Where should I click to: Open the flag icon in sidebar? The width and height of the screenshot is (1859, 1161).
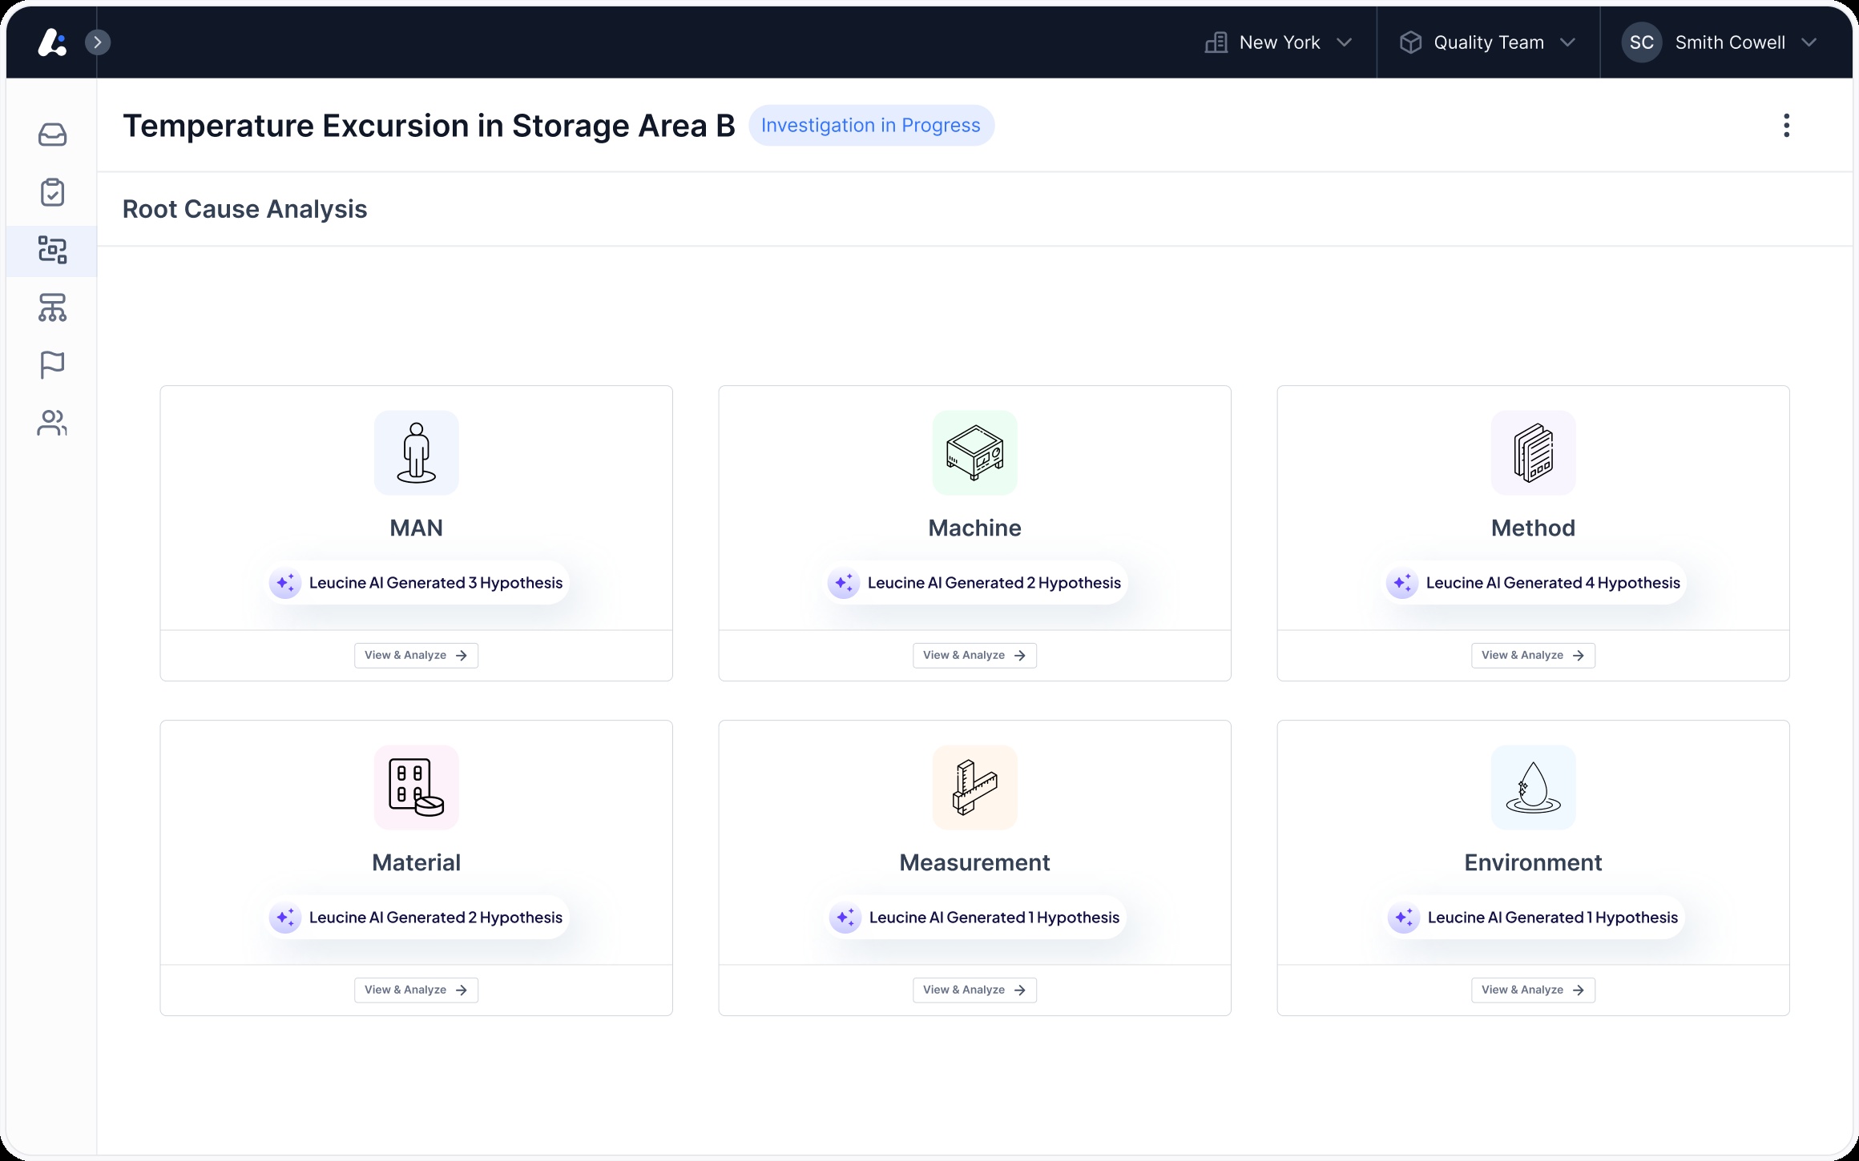pos(52,365)
